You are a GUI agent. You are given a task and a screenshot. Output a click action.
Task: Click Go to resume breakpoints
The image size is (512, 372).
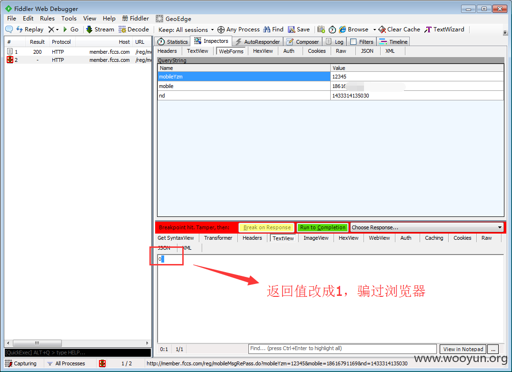pos(70,29)
